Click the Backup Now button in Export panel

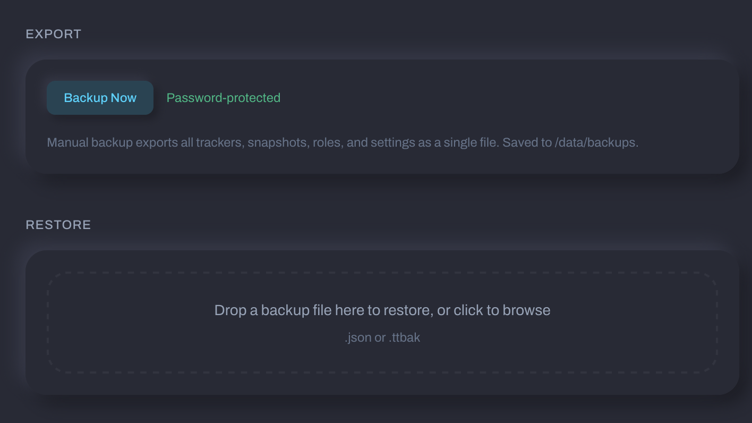(x=100, y=98)
